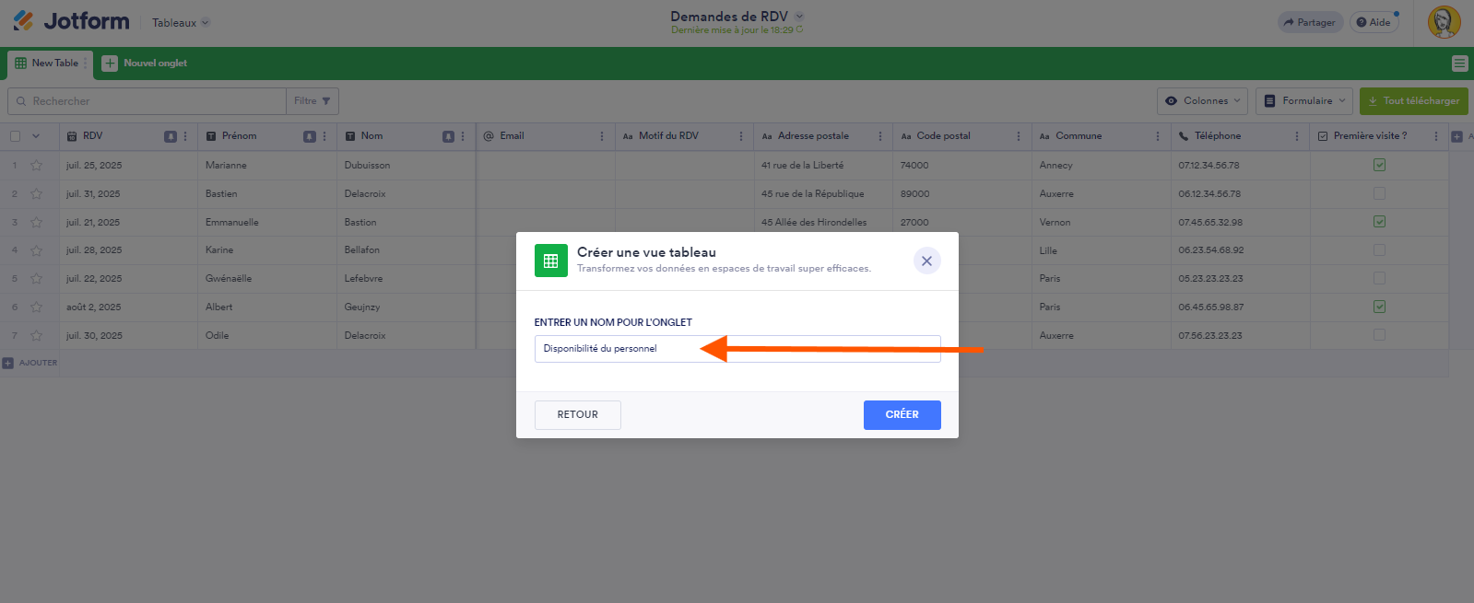Viewport: 1474px width, 603px height.
Task: Expand the Colonnes dropdown
Action: pos(1204,101)
